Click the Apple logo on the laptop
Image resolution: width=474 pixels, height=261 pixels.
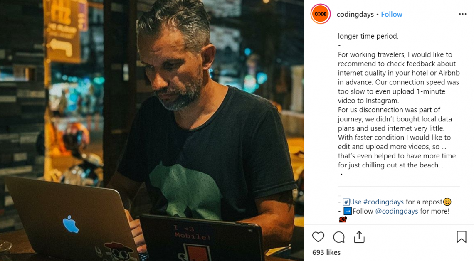(70, 224)
